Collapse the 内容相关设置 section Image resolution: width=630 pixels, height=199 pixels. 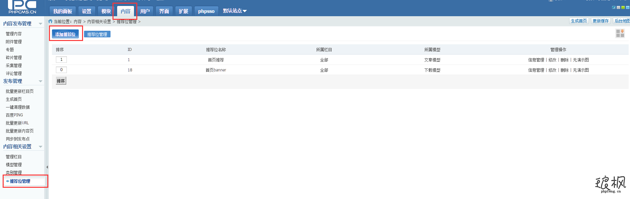[40, 147]
